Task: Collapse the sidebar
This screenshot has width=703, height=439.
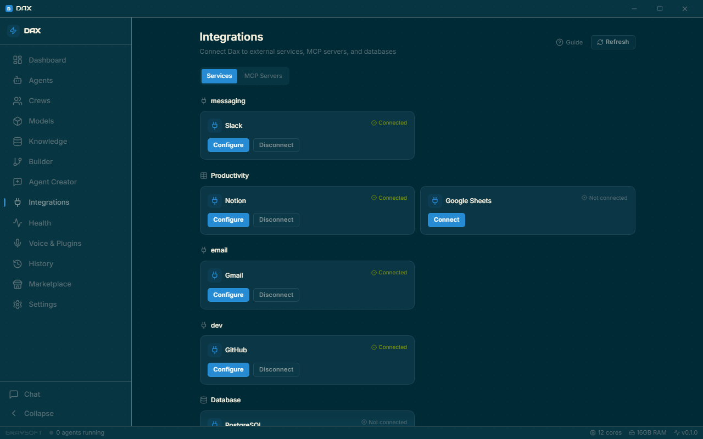Action: click(x=65, y=413)
